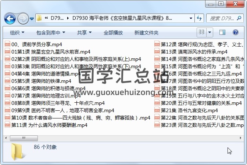Select the MP4 icon of 03第3集 阴阳概论(下)
Image resolution: width=247 pixels, height=165 pixels.
tap(7, 66)
